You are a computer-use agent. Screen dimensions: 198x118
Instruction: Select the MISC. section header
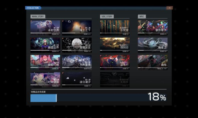(142, 17)
